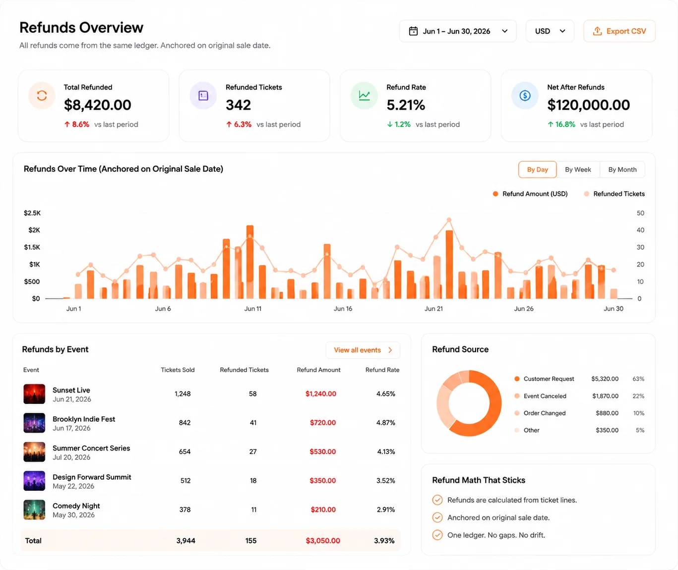
Task: Click the down arrow next to 1.2%
Action: 390,124
